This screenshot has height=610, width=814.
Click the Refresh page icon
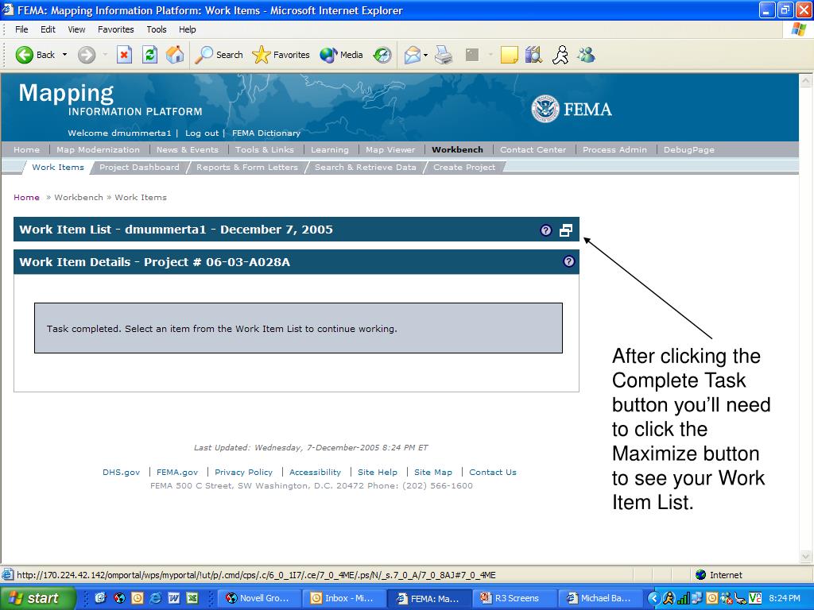(149, 55)
